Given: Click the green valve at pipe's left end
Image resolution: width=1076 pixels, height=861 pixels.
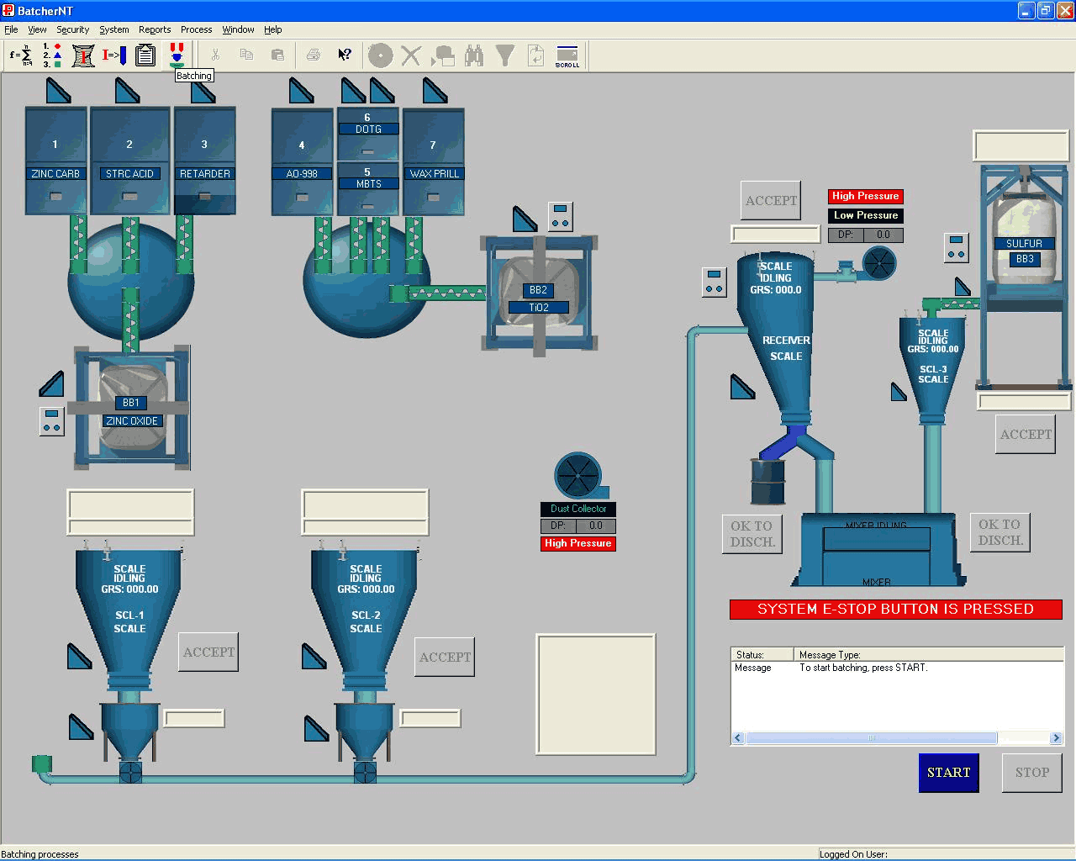Looking at the screenshot, I should 42,764.
